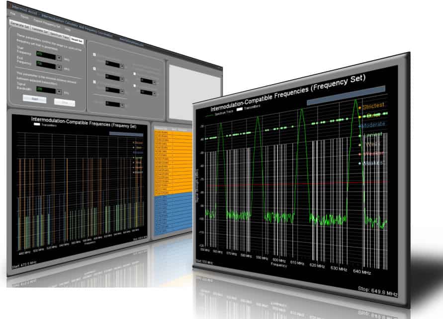The image size is (443, 319).
Task: Toggle the lowest checkbox in the middle panel's left column
Action: pyautogui.click(x=94, y=82)
